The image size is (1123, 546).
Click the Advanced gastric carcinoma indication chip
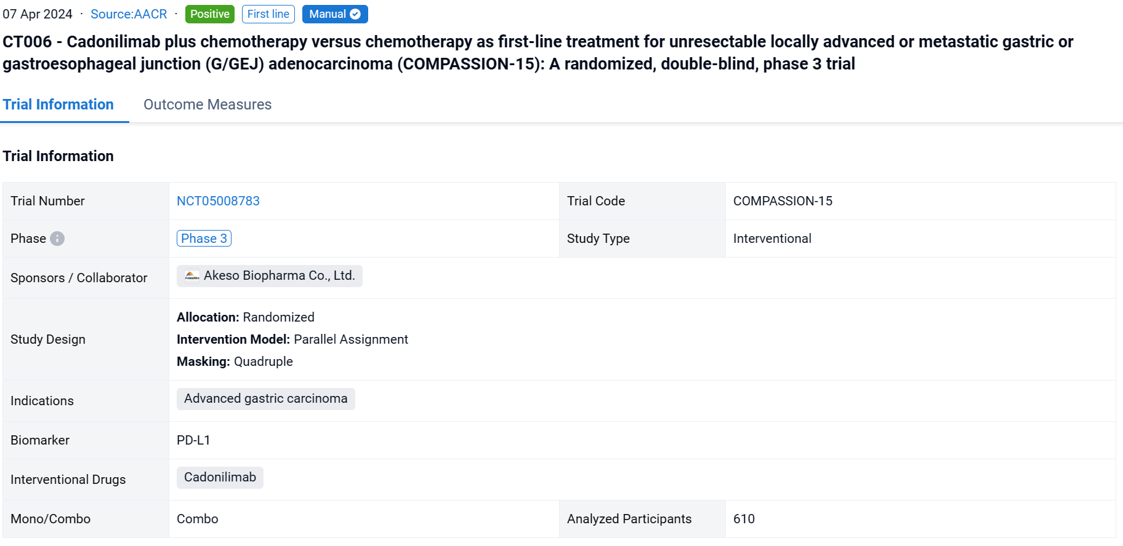pyautogui.click(x=265, y=399)
